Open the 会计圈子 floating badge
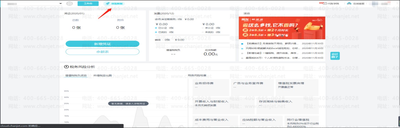400x128 pixels. pos(335,56)
